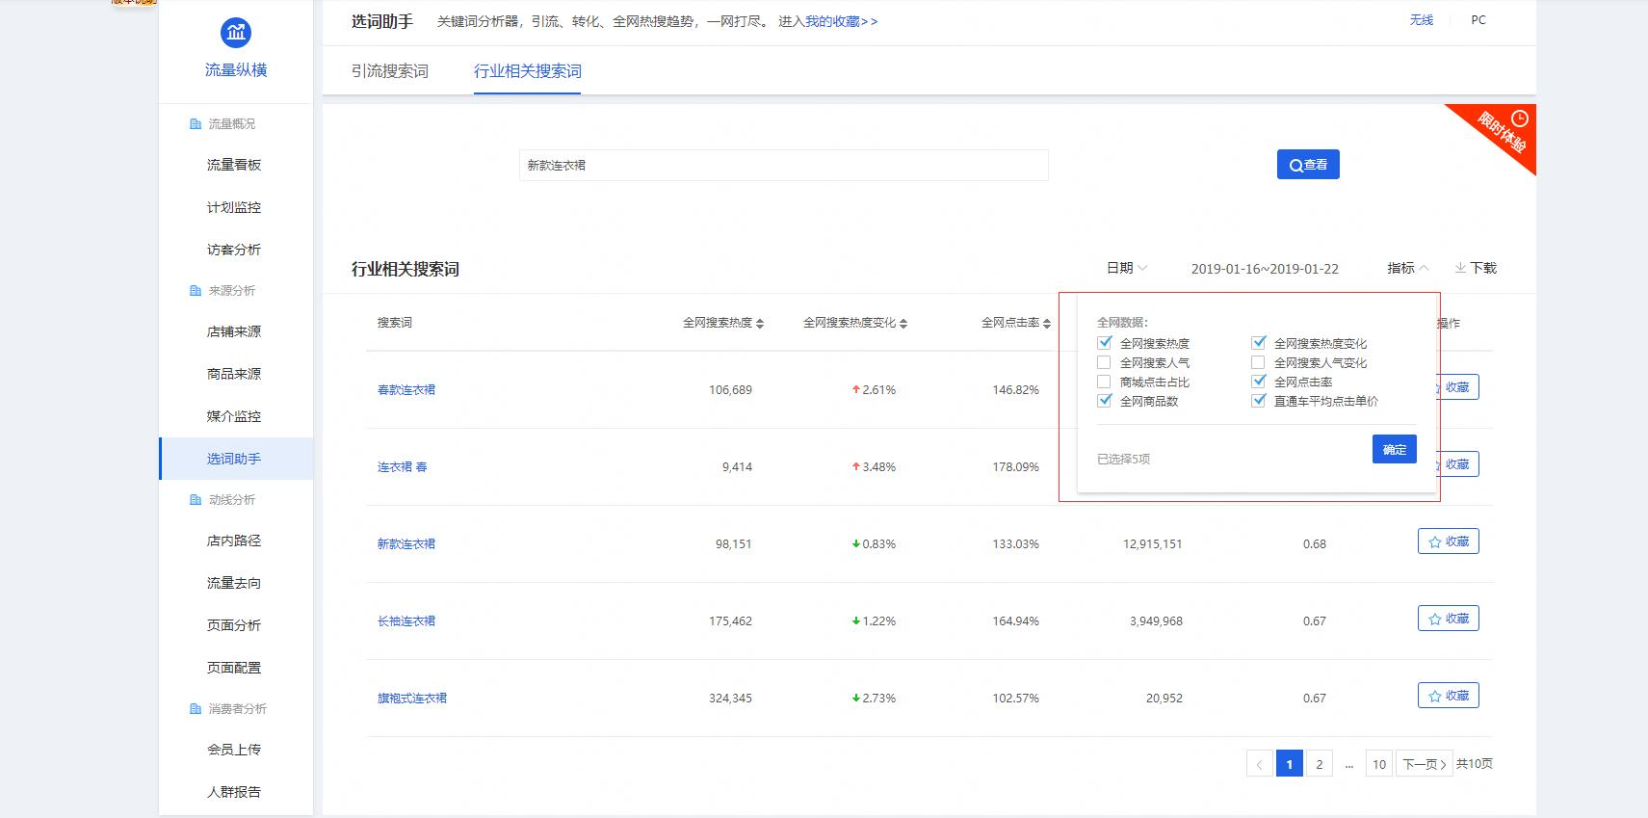
Task: Open 店内路径 in the sidebar
Action: 234,541
